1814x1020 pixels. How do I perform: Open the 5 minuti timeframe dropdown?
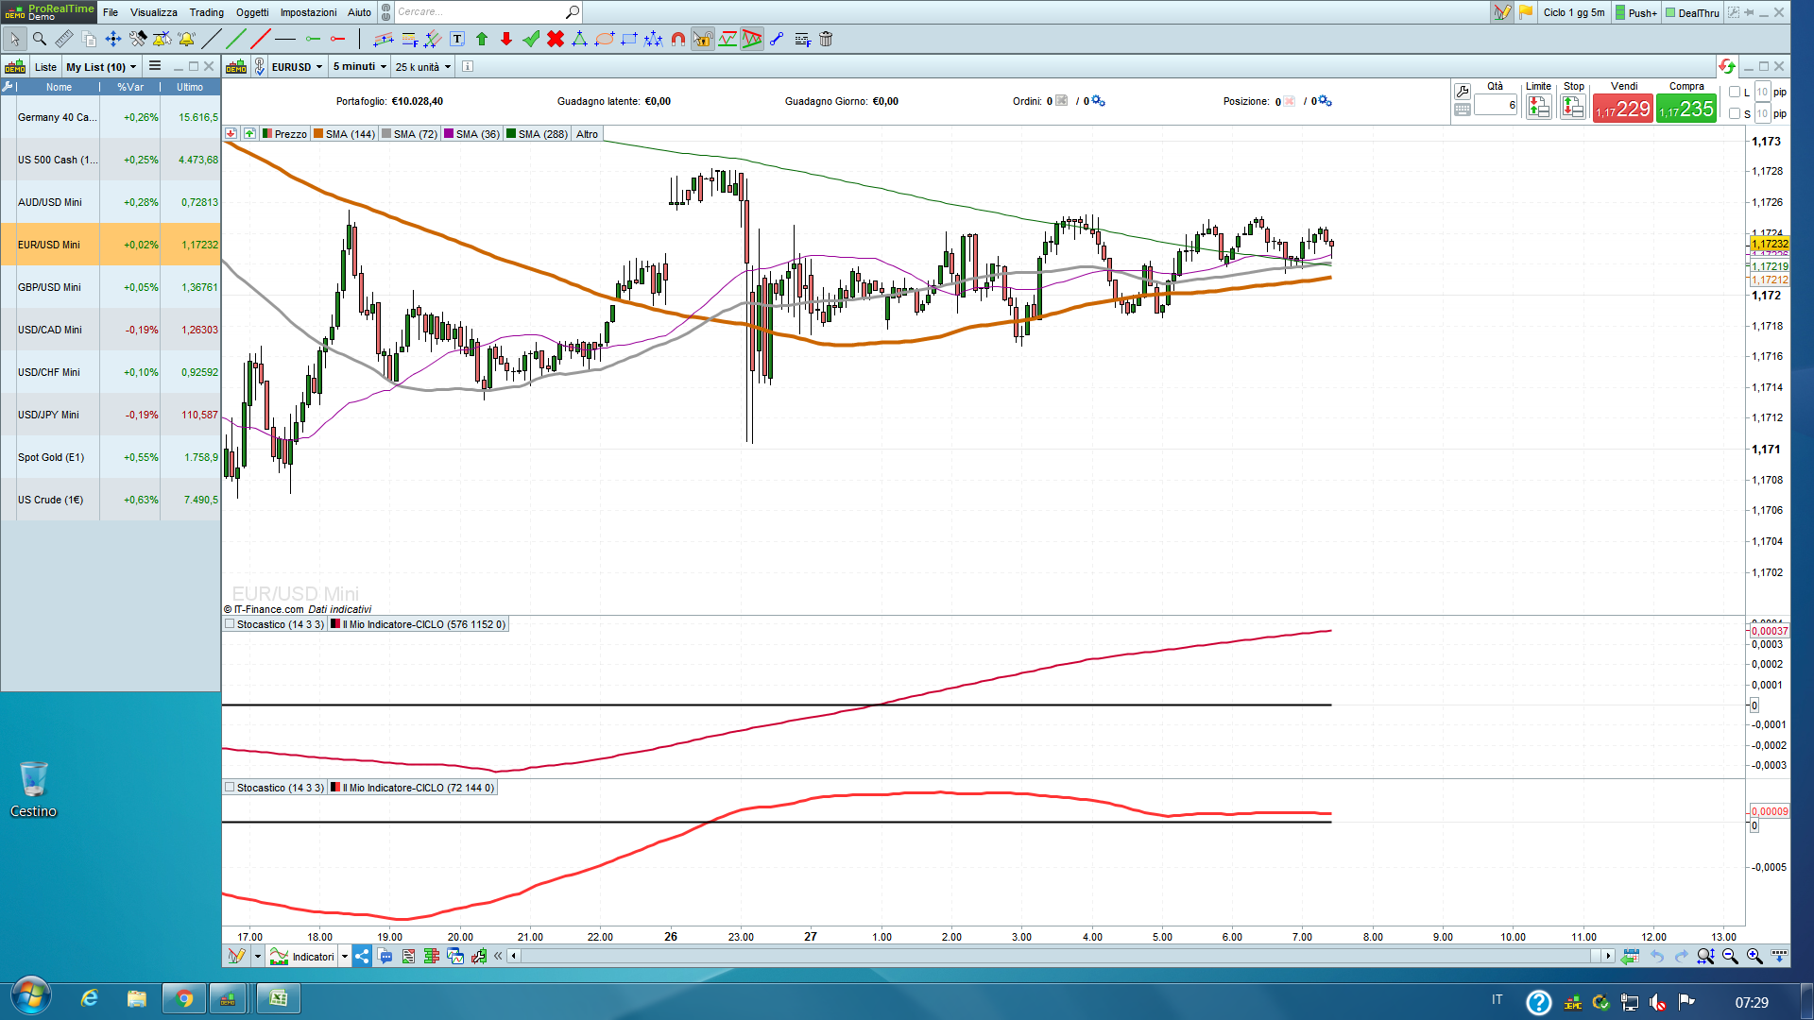(x=359, y=67)
